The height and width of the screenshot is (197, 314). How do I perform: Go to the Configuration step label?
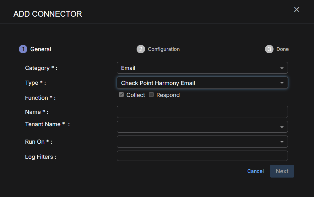pyautogui.click(x=164, y=49)
